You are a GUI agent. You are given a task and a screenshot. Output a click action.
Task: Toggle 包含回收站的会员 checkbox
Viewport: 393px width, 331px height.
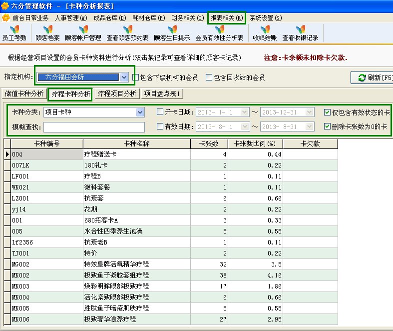(x=209, y=77)
